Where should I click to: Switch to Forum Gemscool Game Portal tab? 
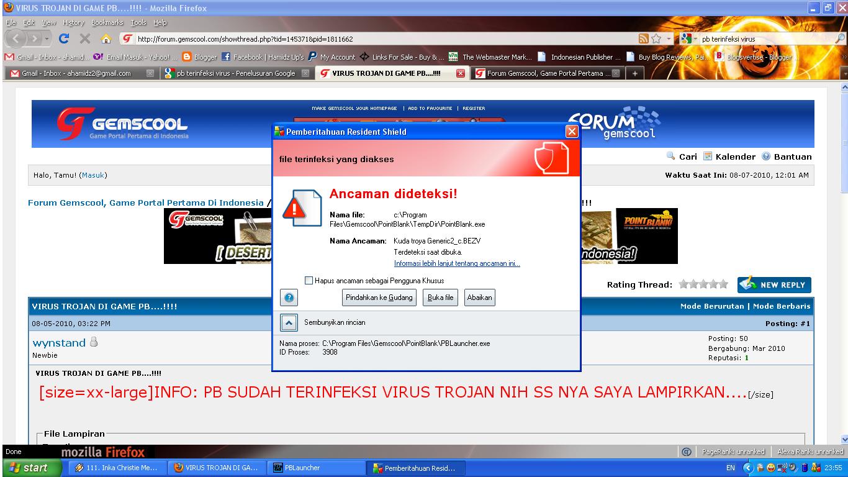pyautogui.click(x=548, y=73)
